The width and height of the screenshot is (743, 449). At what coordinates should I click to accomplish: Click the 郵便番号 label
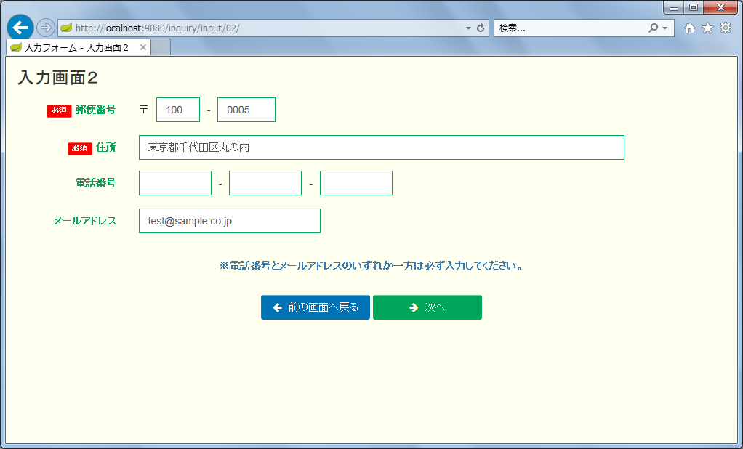(x=95, y=110)
